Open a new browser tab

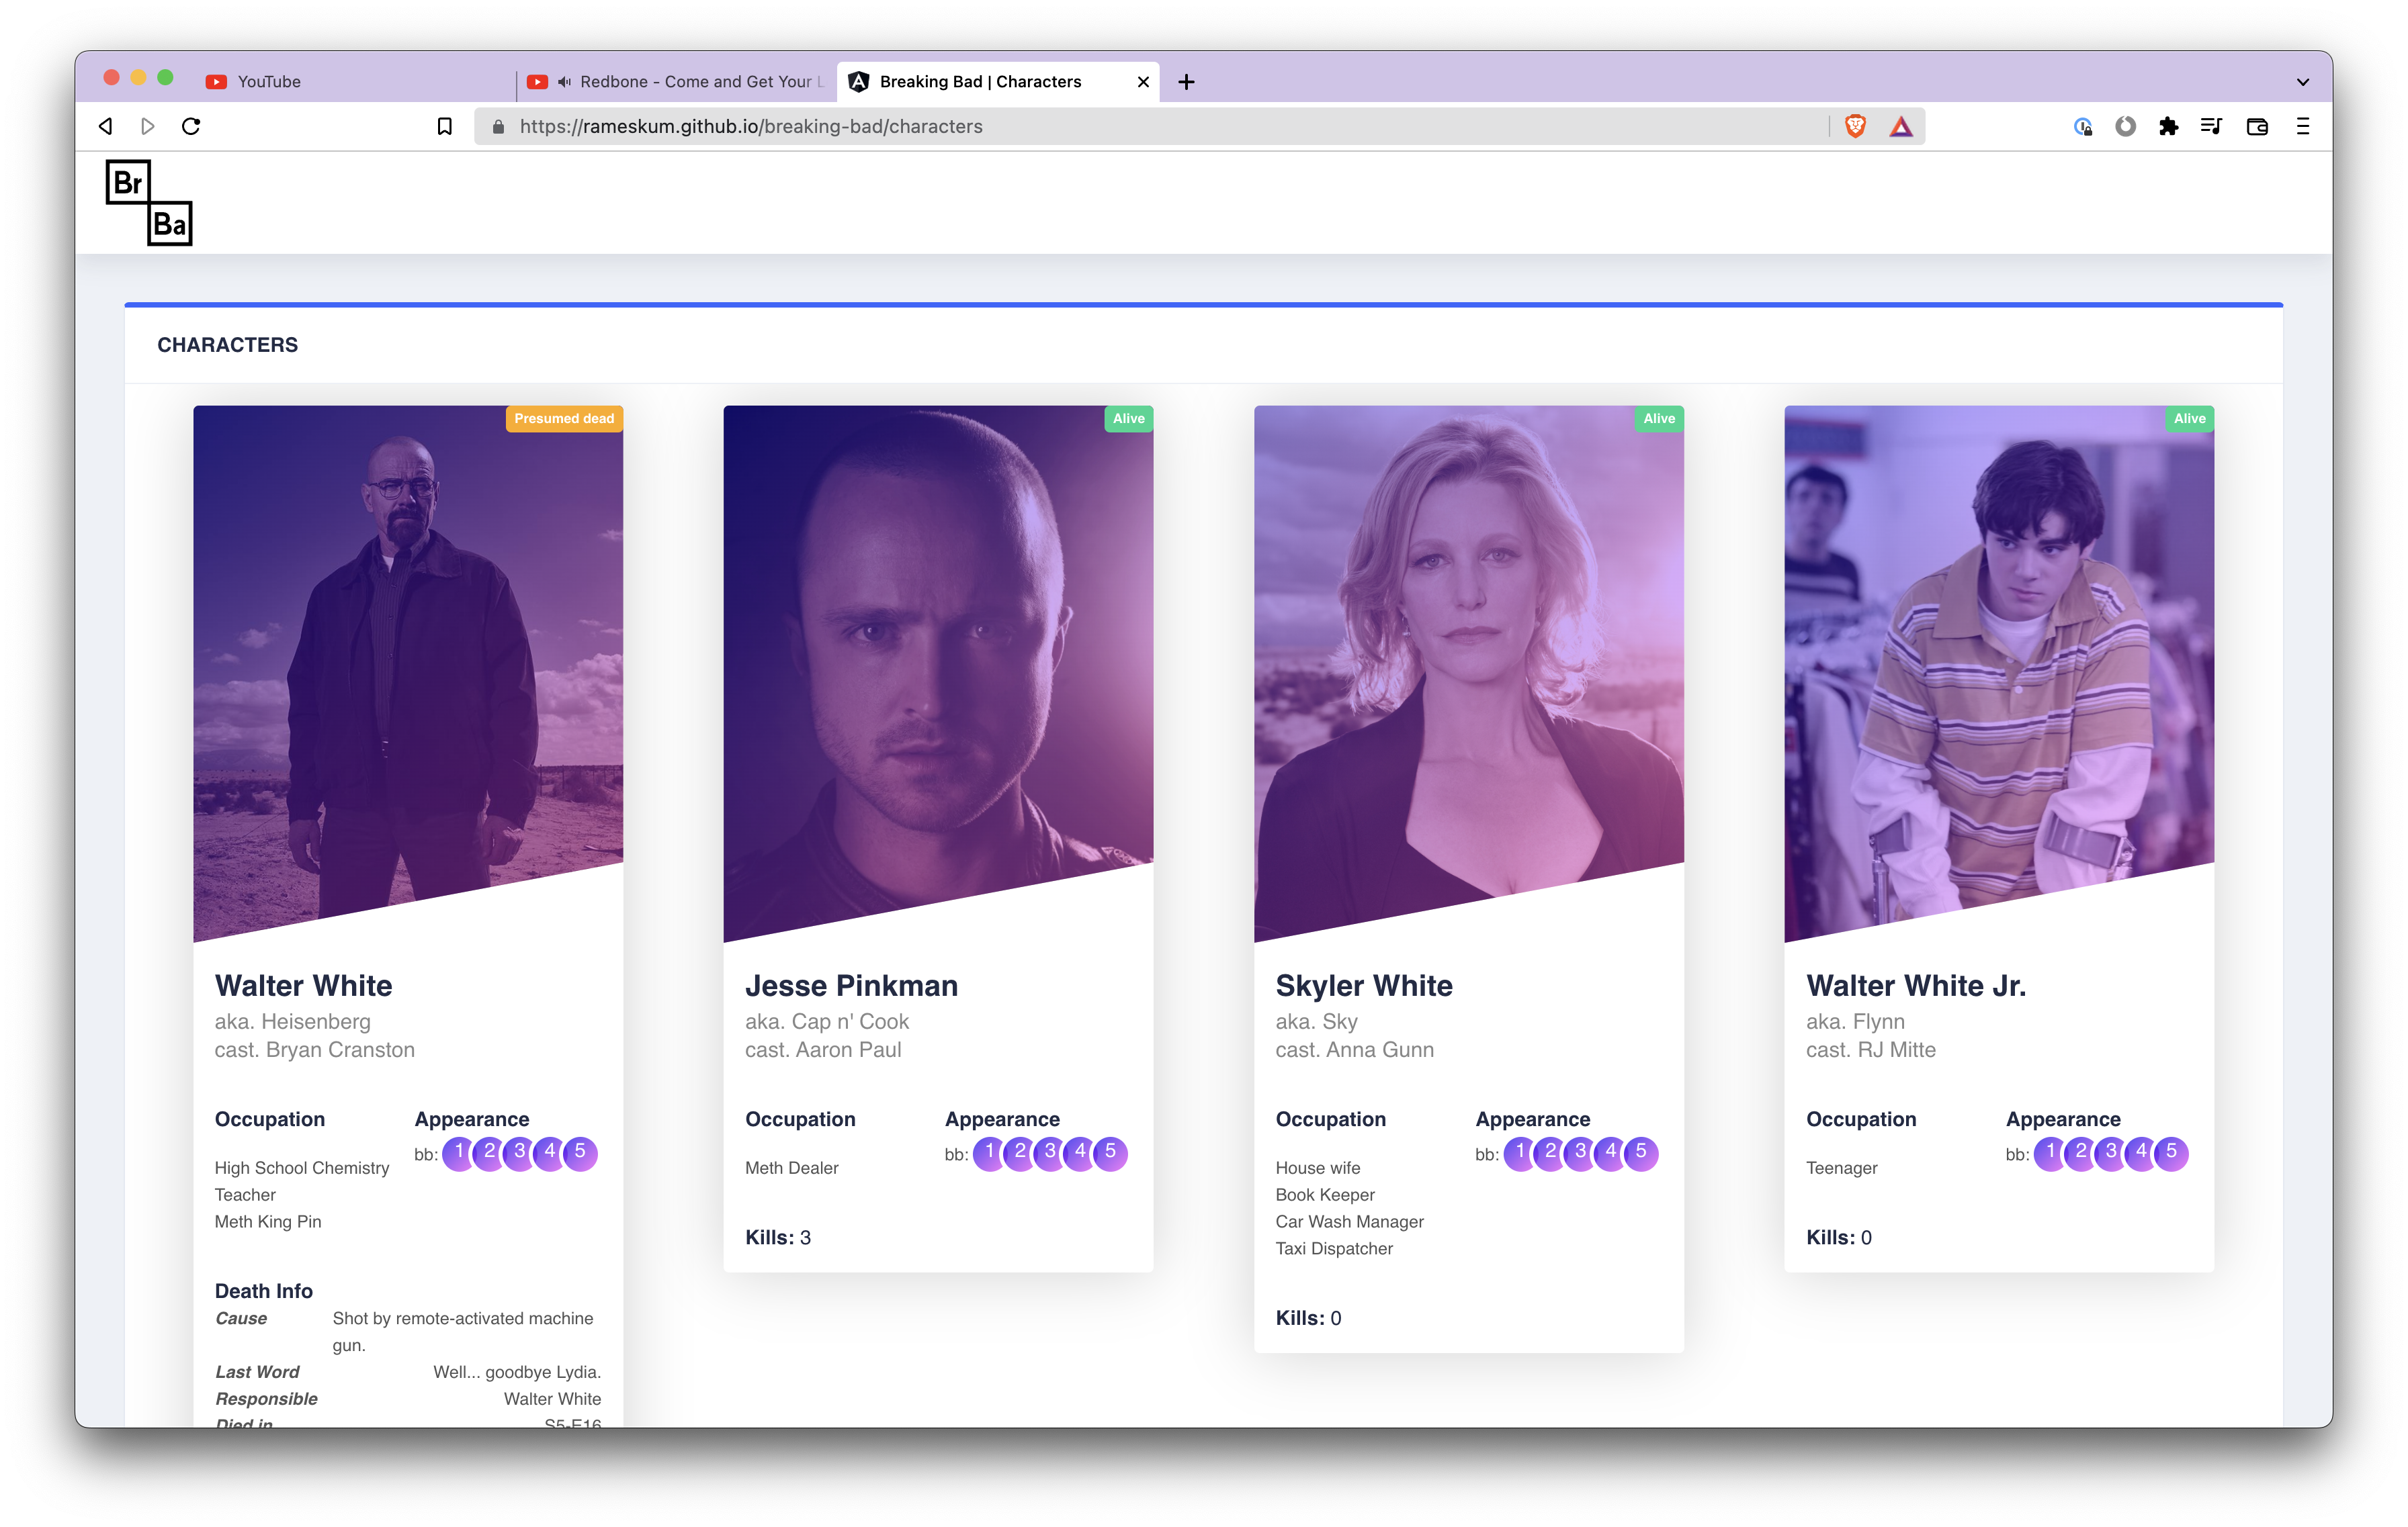pos(1186,82)
